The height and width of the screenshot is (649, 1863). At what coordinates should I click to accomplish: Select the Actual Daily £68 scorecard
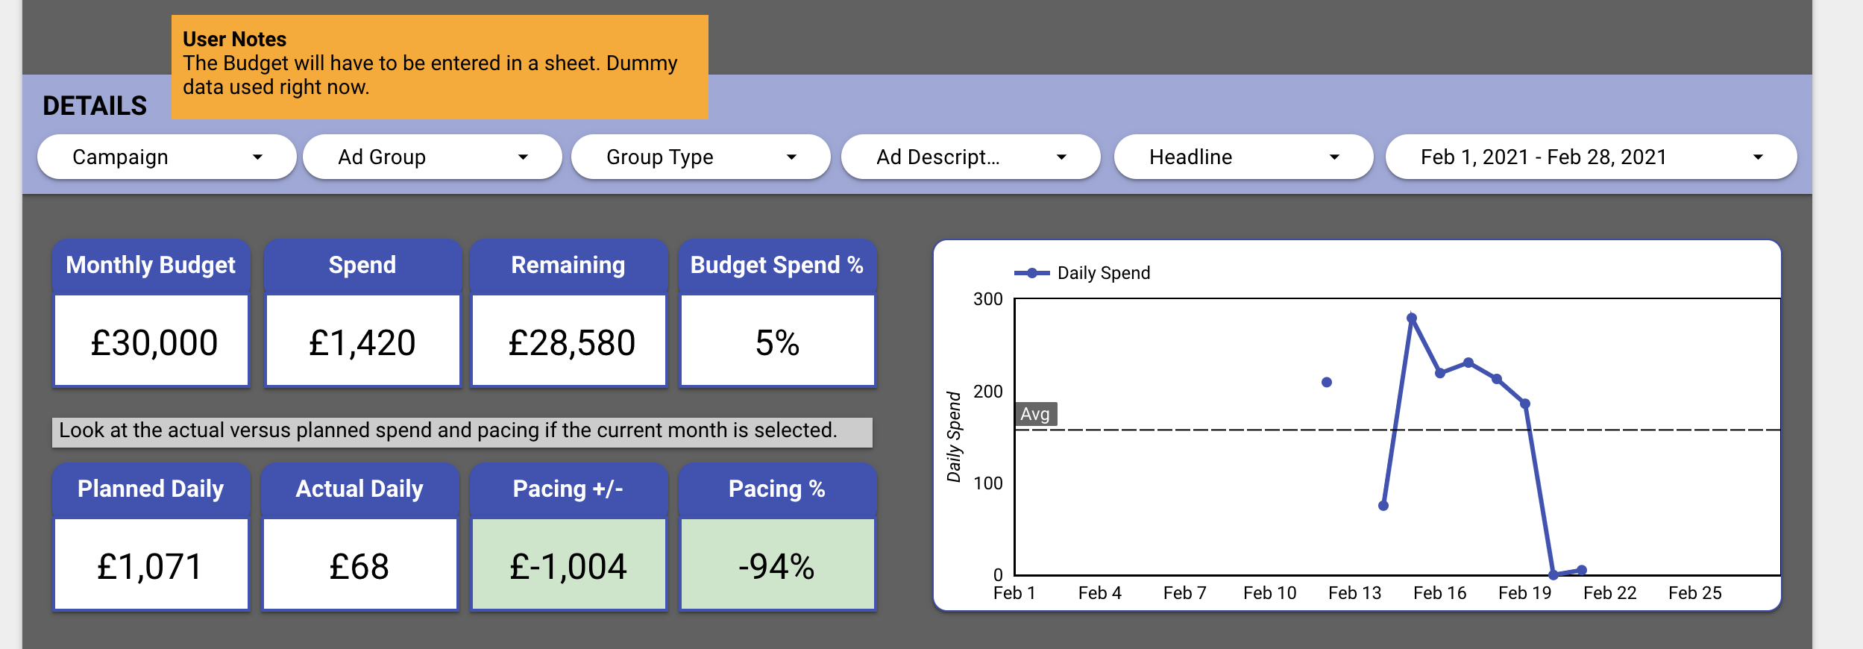(x=359, y=565)
